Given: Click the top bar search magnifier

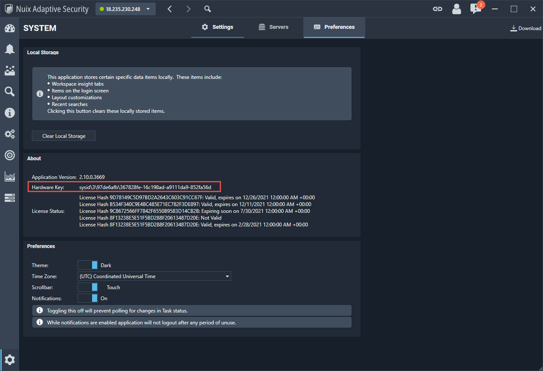Looking at the screenshot, I should click(x=207, y=9).
